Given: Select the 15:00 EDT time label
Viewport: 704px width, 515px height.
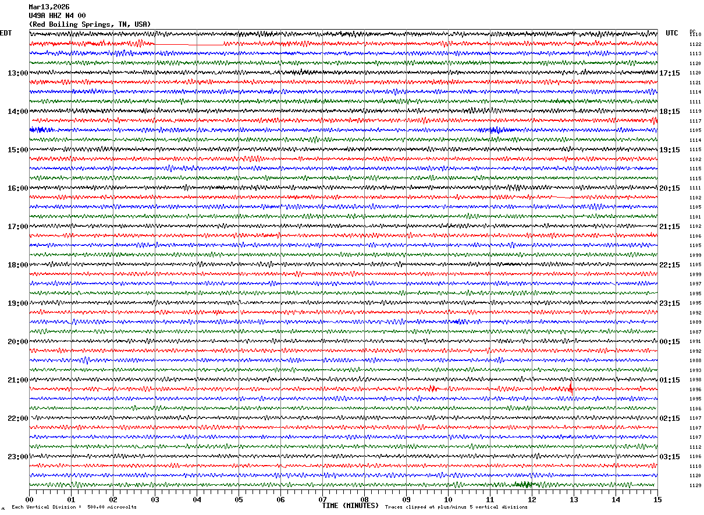Looking at the screenshot, I should point(17,150).
